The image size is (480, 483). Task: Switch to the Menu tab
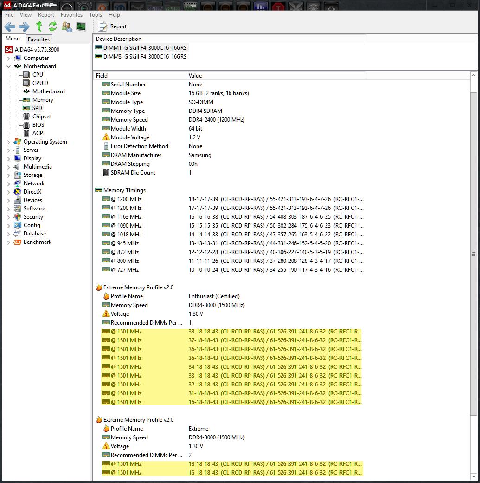click(13, 39)
